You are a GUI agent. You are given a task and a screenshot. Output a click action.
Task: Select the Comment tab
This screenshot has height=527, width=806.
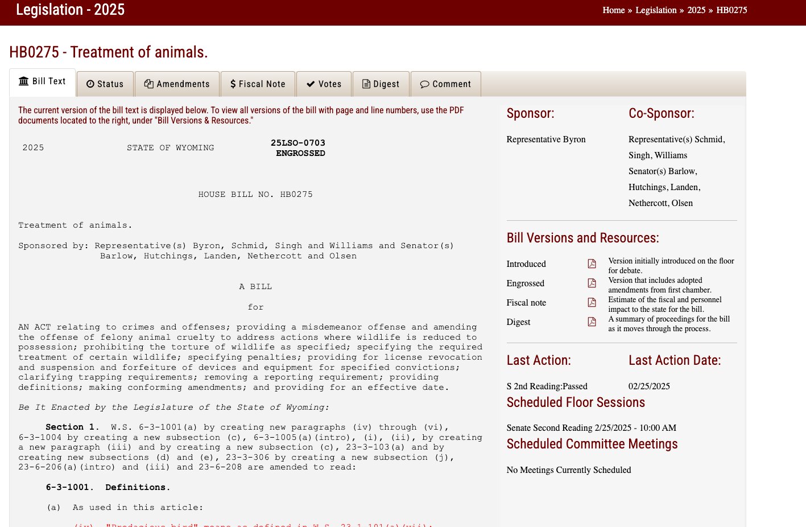tap(445, 84)
